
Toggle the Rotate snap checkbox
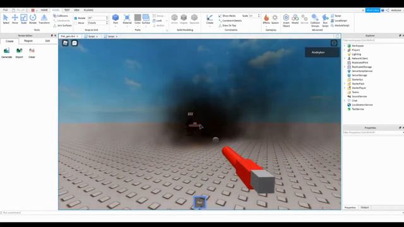tap(76, 18)
